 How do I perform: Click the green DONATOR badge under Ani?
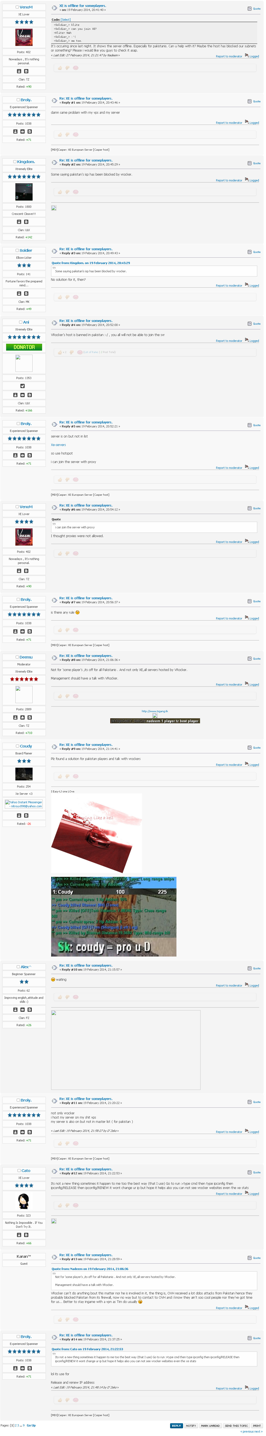pos(24,347)
